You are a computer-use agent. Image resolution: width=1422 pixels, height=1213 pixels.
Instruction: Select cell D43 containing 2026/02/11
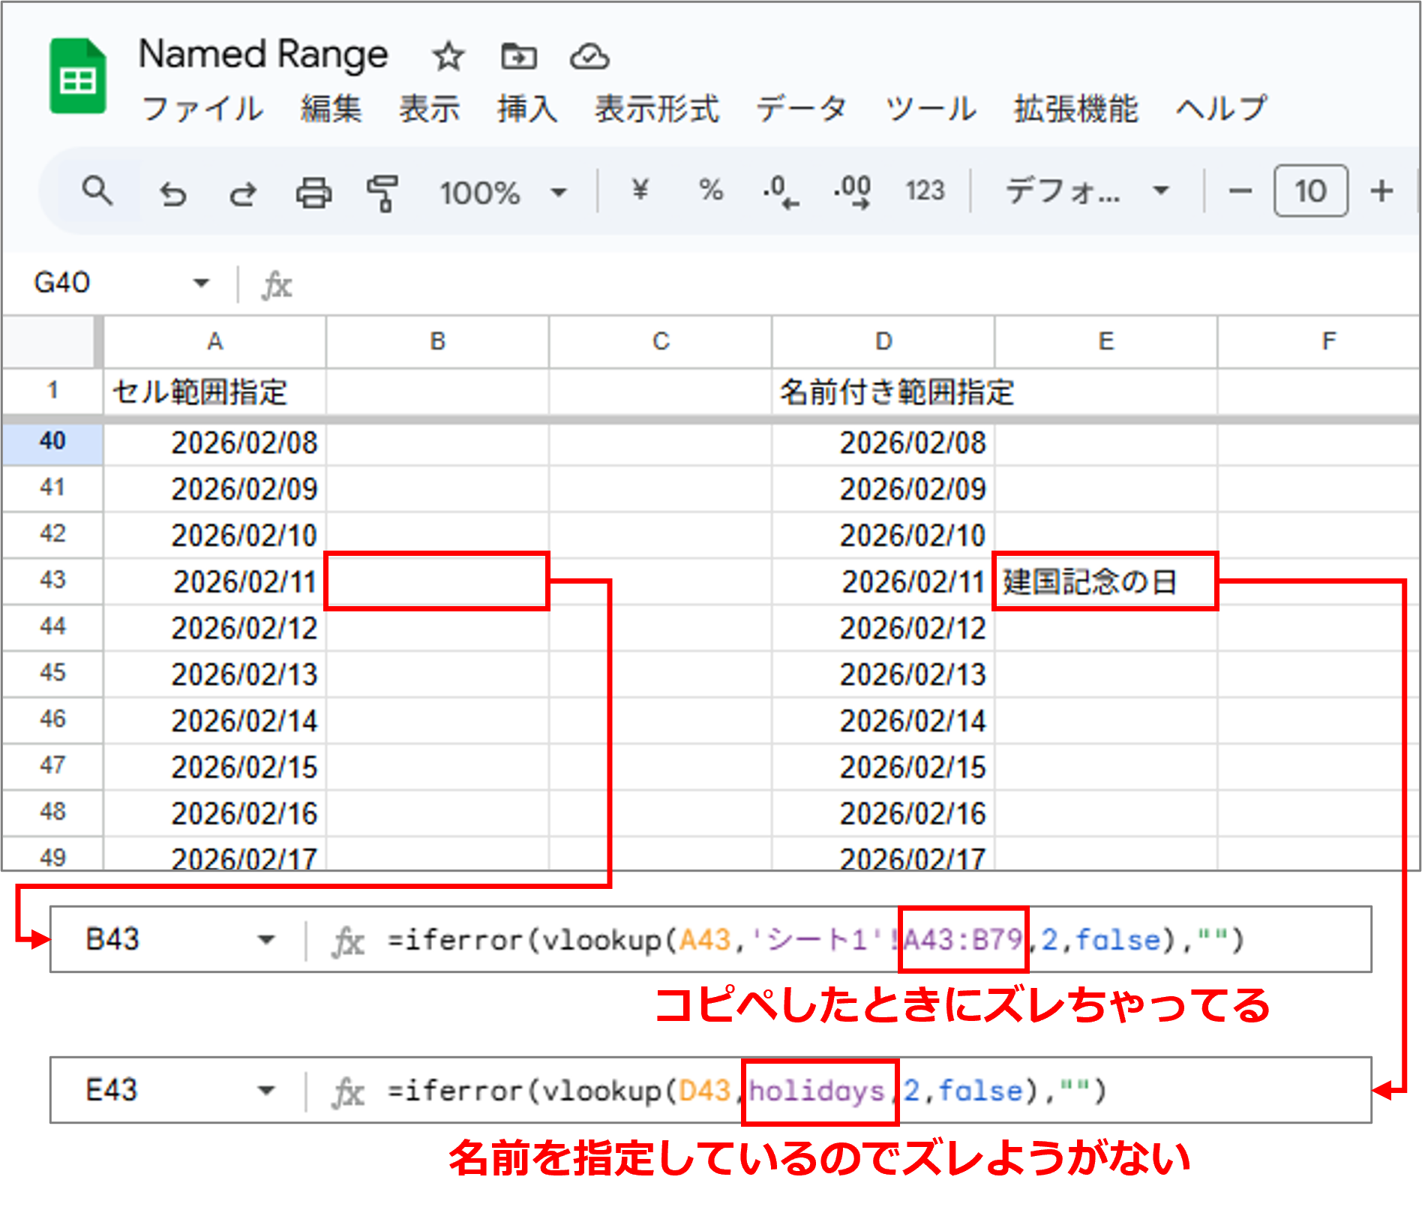coord(885,581)
